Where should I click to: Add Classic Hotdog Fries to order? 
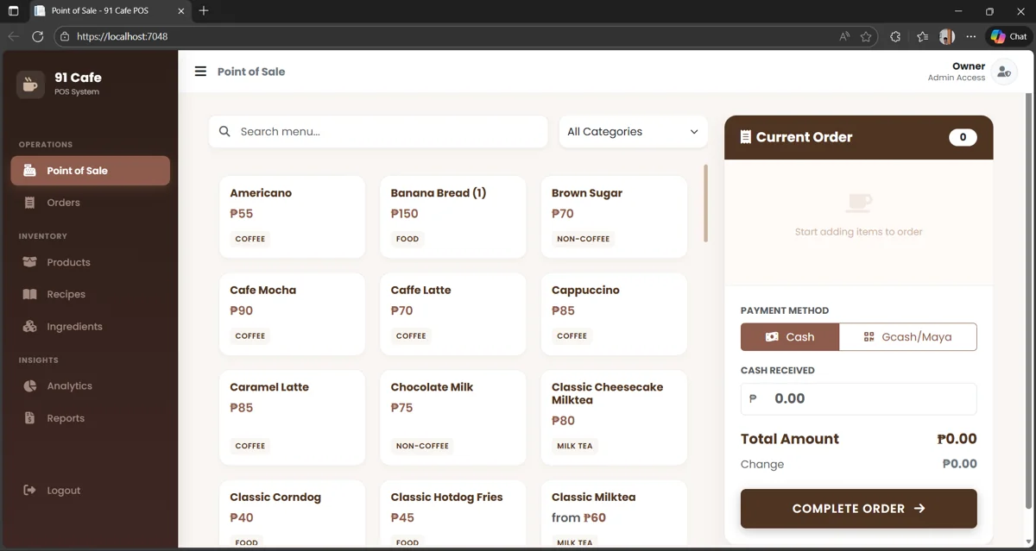click(452, 515)
